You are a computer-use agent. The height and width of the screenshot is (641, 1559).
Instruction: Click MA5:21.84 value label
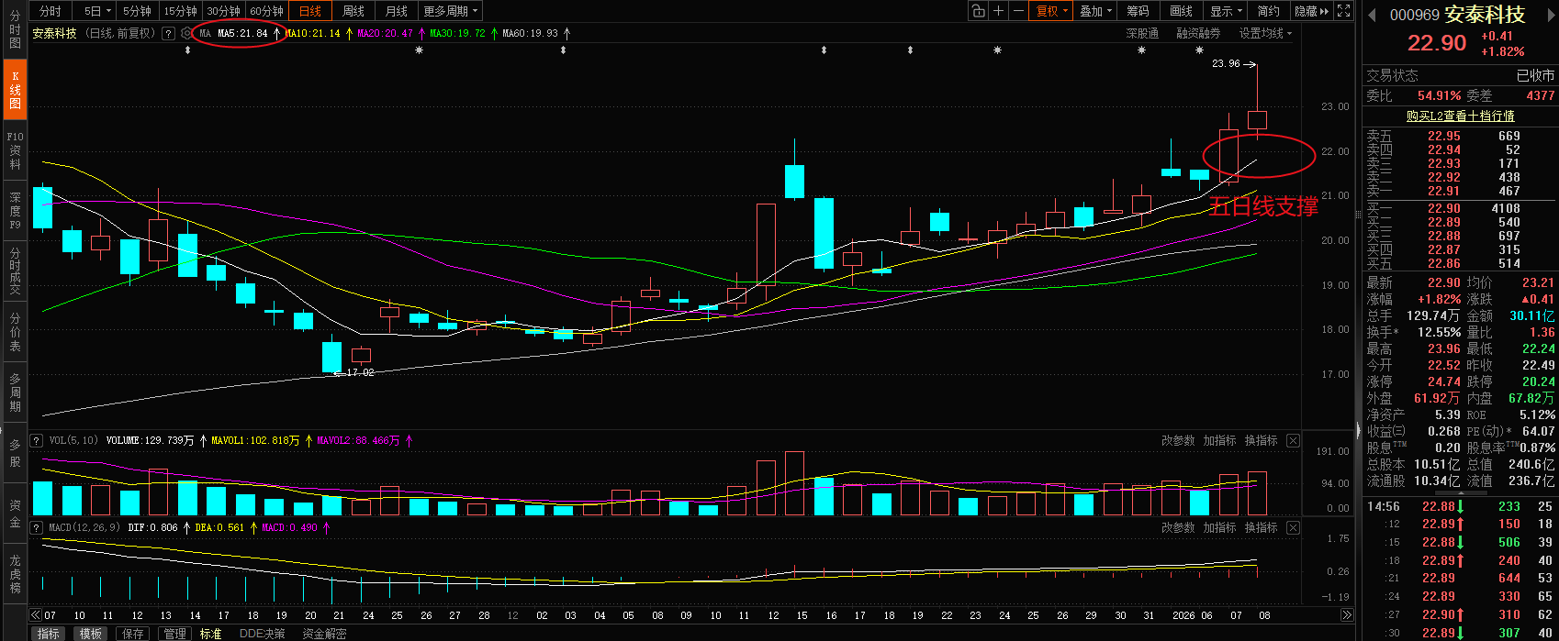pyautogui.click(x=242, y=33)
